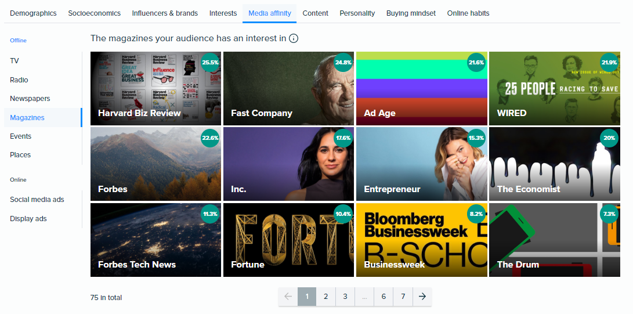Click the 15.3% badge on Entrepreneur
The height and width of the screenshot is (314, 633).
point(476,138)
